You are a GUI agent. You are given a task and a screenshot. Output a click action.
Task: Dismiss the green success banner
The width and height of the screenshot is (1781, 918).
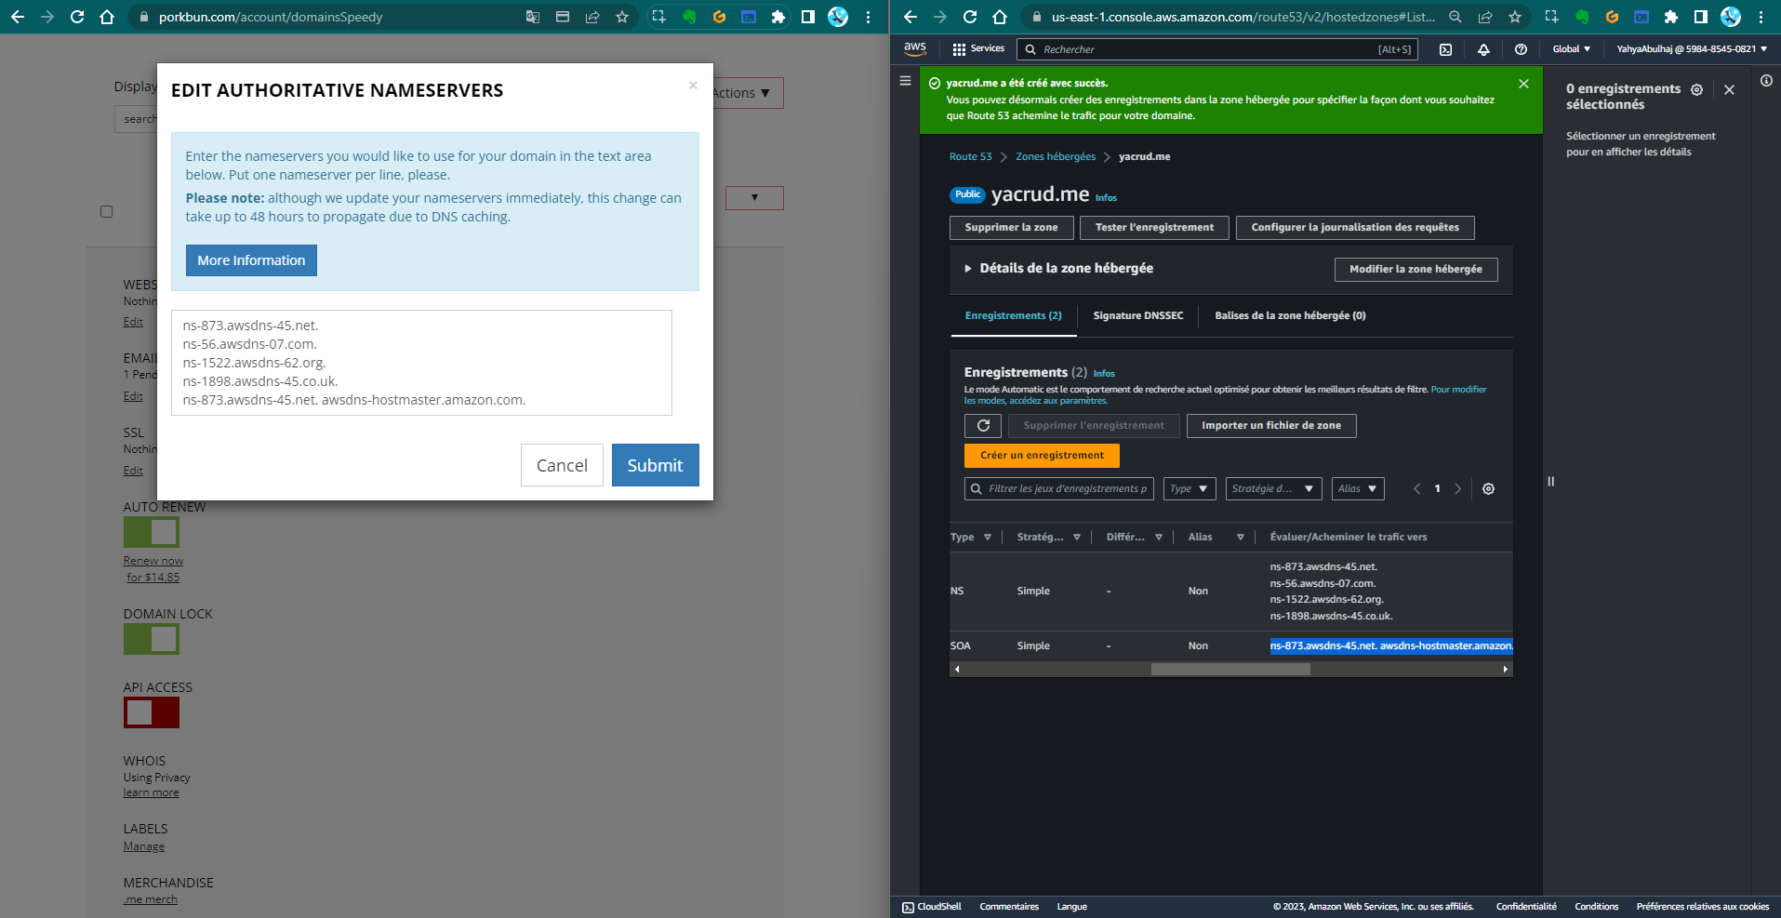point(1523,84)
